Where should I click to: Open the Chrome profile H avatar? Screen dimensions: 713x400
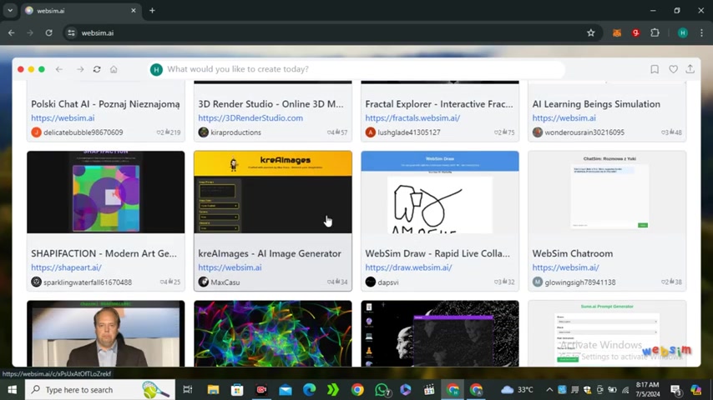click(x=683, y=32)
